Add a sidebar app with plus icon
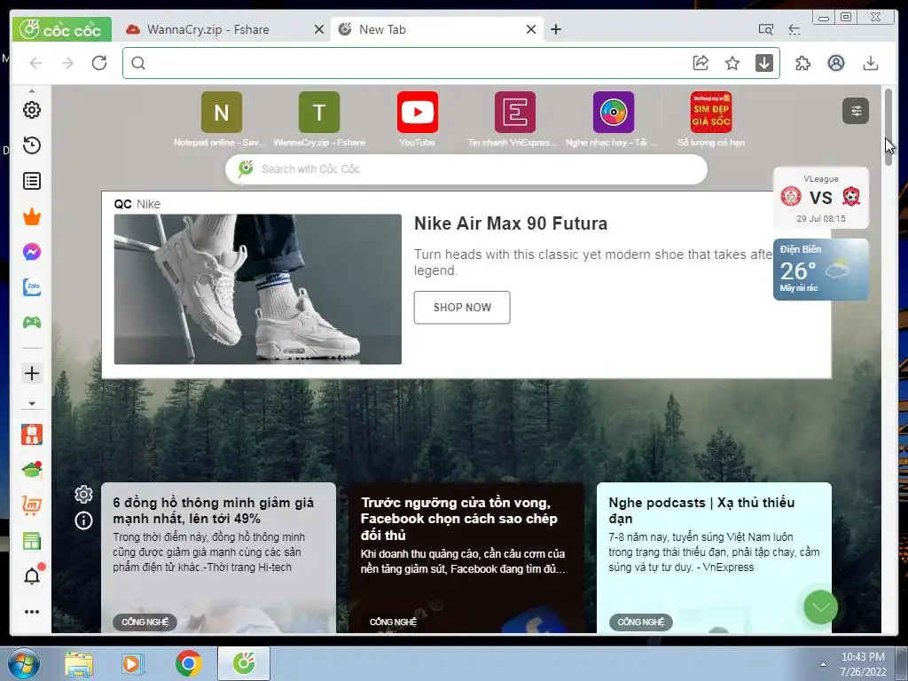The height and width of the screenshot is (681, 908). click(32, 373)
